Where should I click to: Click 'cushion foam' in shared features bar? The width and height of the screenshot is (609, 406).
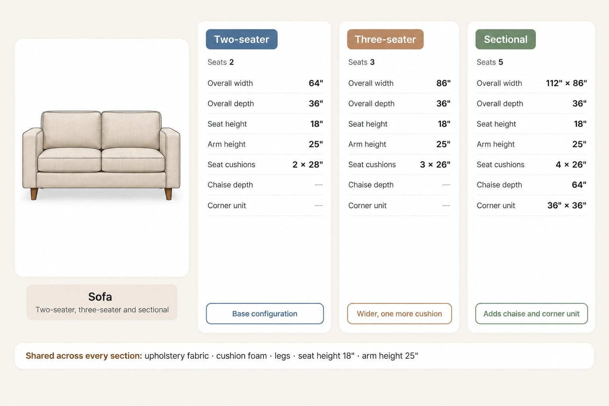point(241,356)
